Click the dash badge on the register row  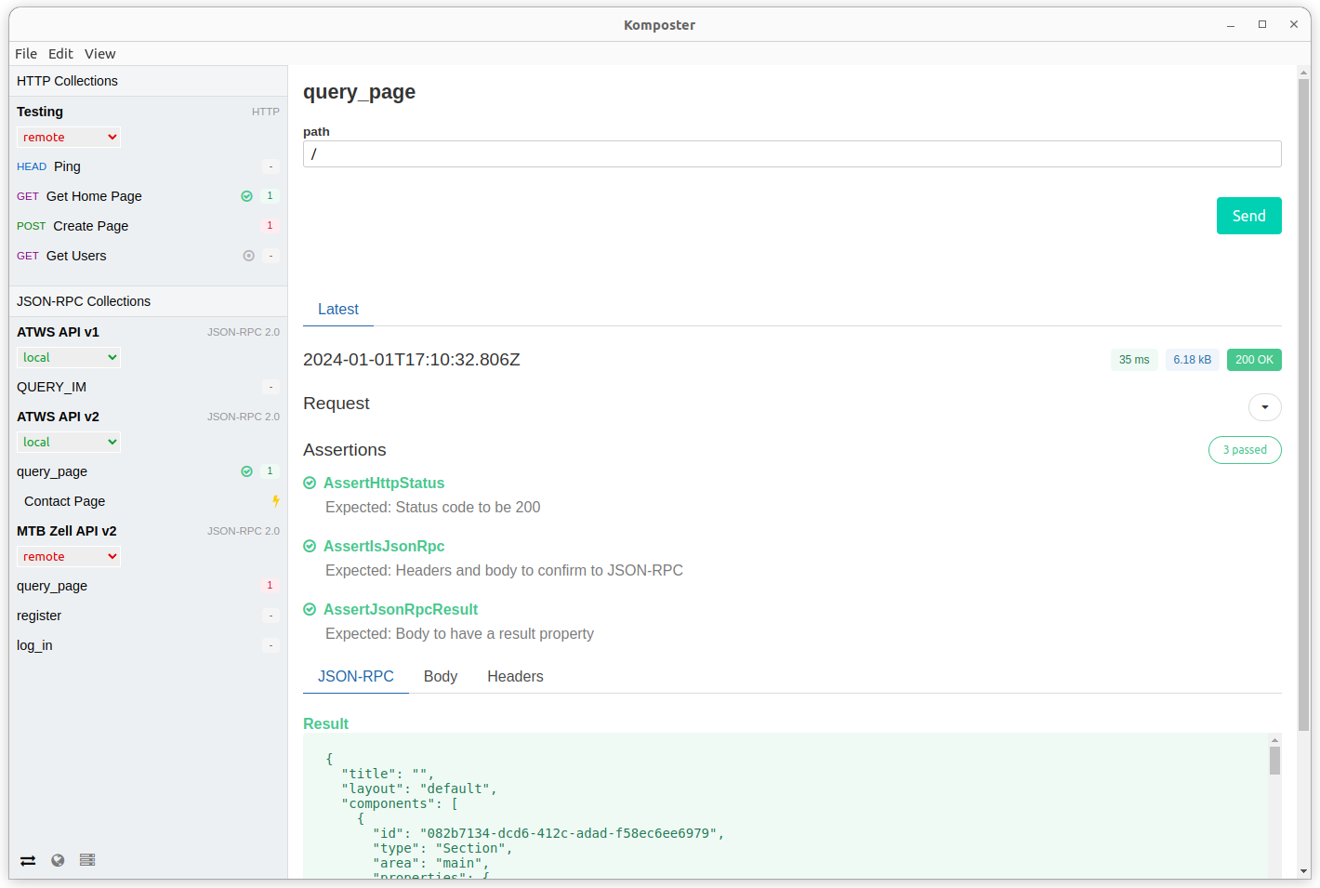coord(271,616)
